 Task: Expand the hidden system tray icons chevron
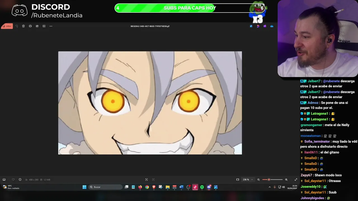(x=270, y=187)
